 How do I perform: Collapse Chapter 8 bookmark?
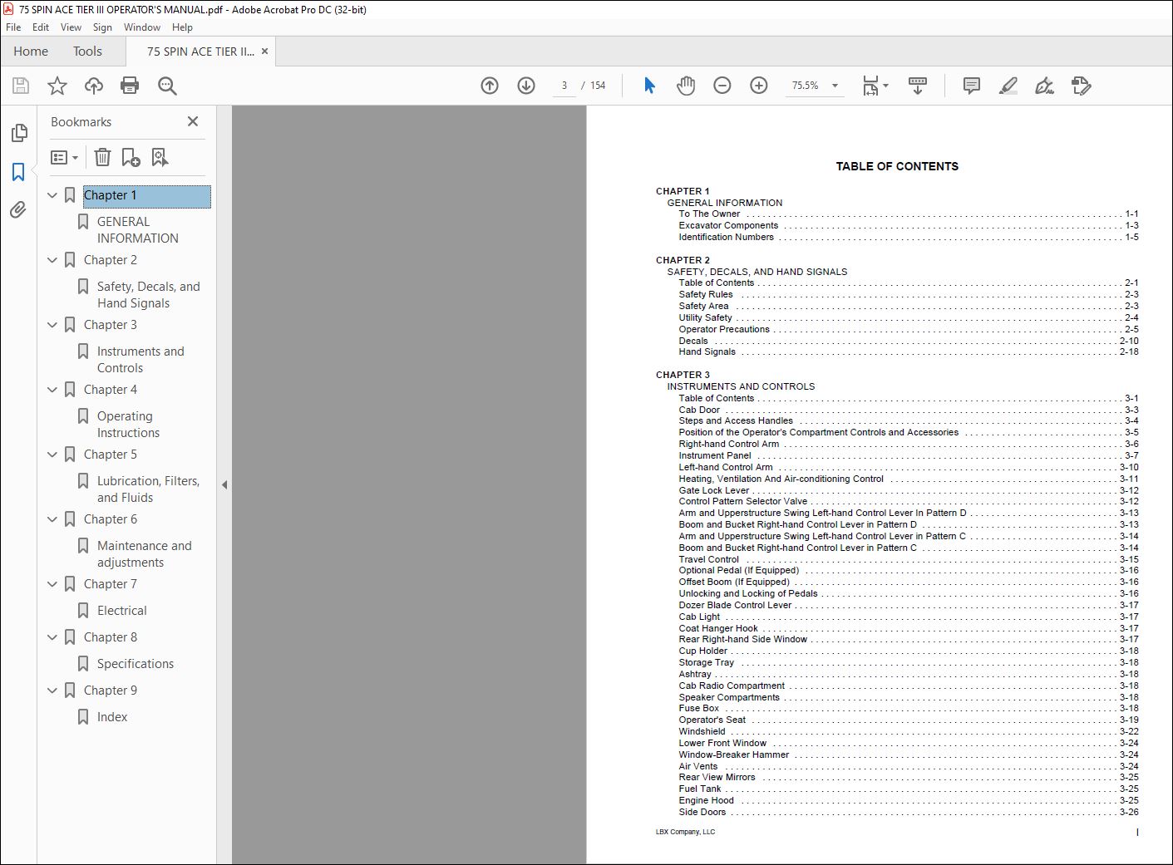click(x=52, y=637)
